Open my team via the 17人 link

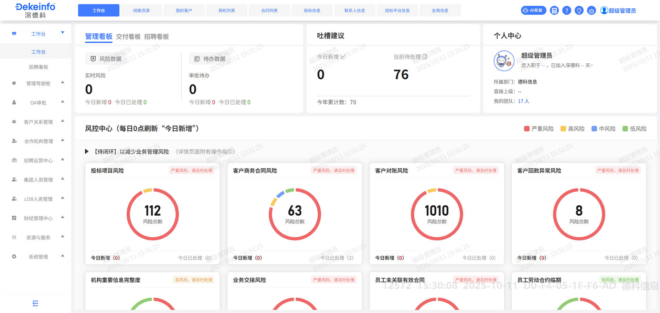point(523,101)
